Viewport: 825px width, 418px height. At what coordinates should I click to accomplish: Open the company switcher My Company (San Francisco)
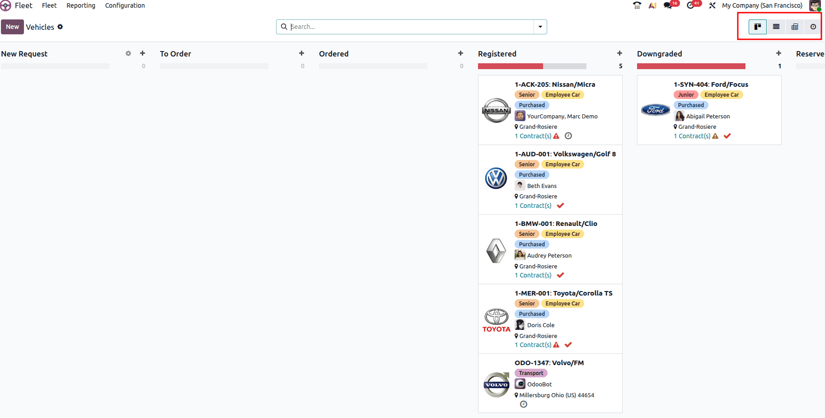[x=762, y=5]
